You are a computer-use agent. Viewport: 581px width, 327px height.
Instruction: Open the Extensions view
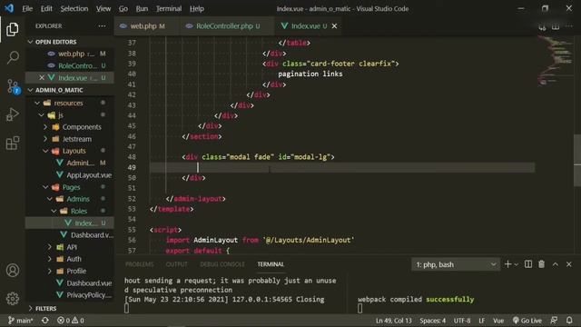pyautogui.click(x=12, y=144)
